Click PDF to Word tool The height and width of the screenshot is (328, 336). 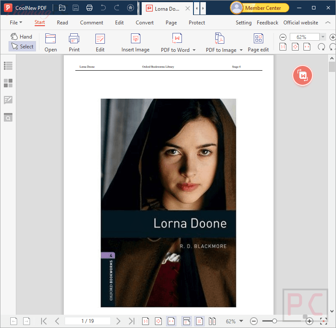[175, 43]
